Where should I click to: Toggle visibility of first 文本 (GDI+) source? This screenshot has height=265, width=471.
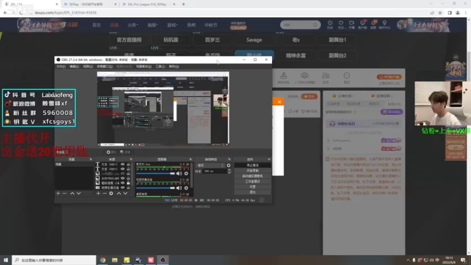[122, 164]
